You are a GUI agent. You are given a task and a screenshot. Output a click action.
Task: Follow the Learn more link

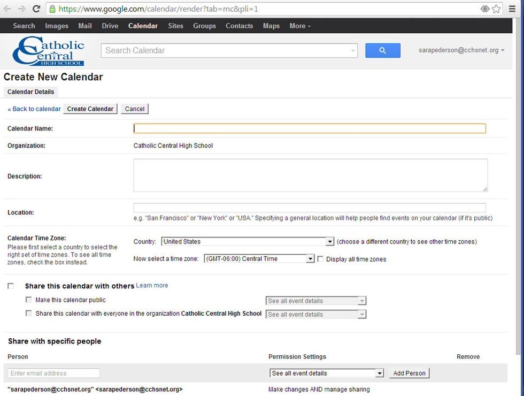point(152,285)
